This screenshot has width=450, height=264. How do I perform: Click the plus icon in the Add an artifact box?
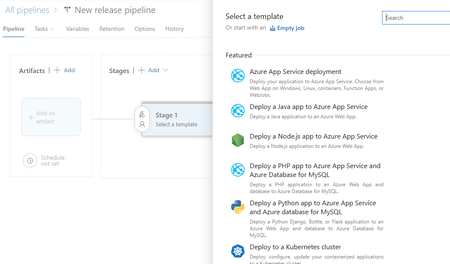tap(31, 117)
